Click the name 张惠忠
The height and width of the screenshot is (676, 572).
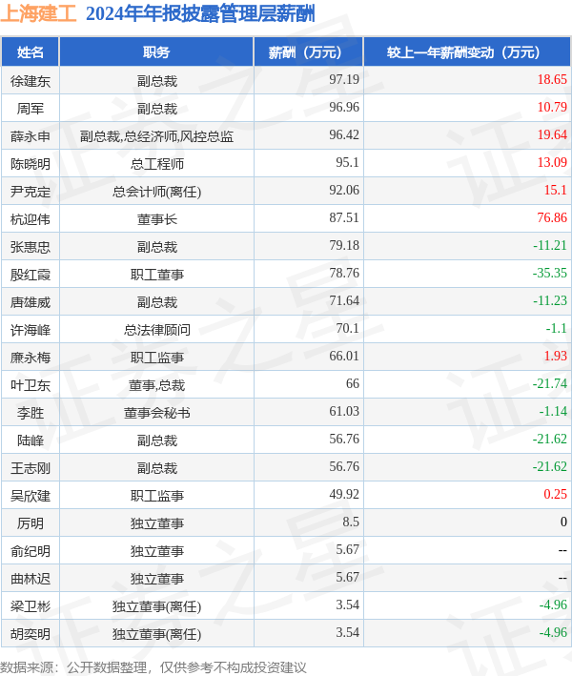(31, 247)
